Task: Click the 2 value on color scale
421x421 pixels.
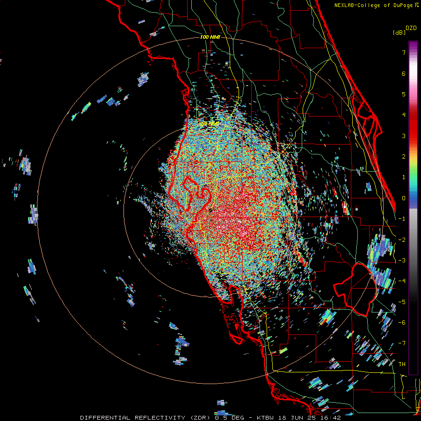Action: 404,157
